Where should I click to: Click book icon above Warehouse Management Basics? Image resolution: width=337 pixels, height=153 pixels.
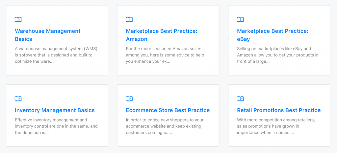(18, 20)
